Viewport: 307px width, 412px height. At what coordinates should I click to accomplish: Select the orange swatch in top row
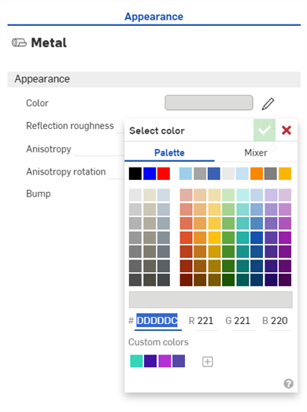[257, 174]
